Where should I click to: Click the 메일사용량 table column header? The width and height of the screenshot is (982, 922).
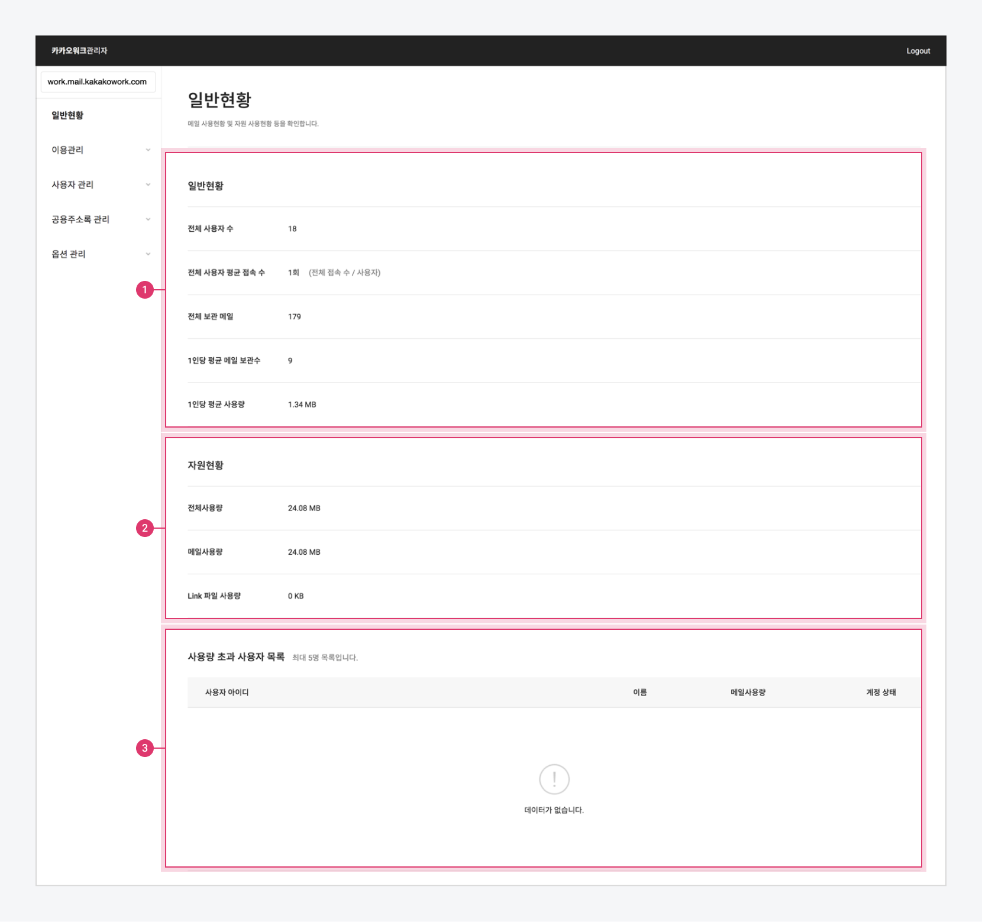click(x=748, y=693)
